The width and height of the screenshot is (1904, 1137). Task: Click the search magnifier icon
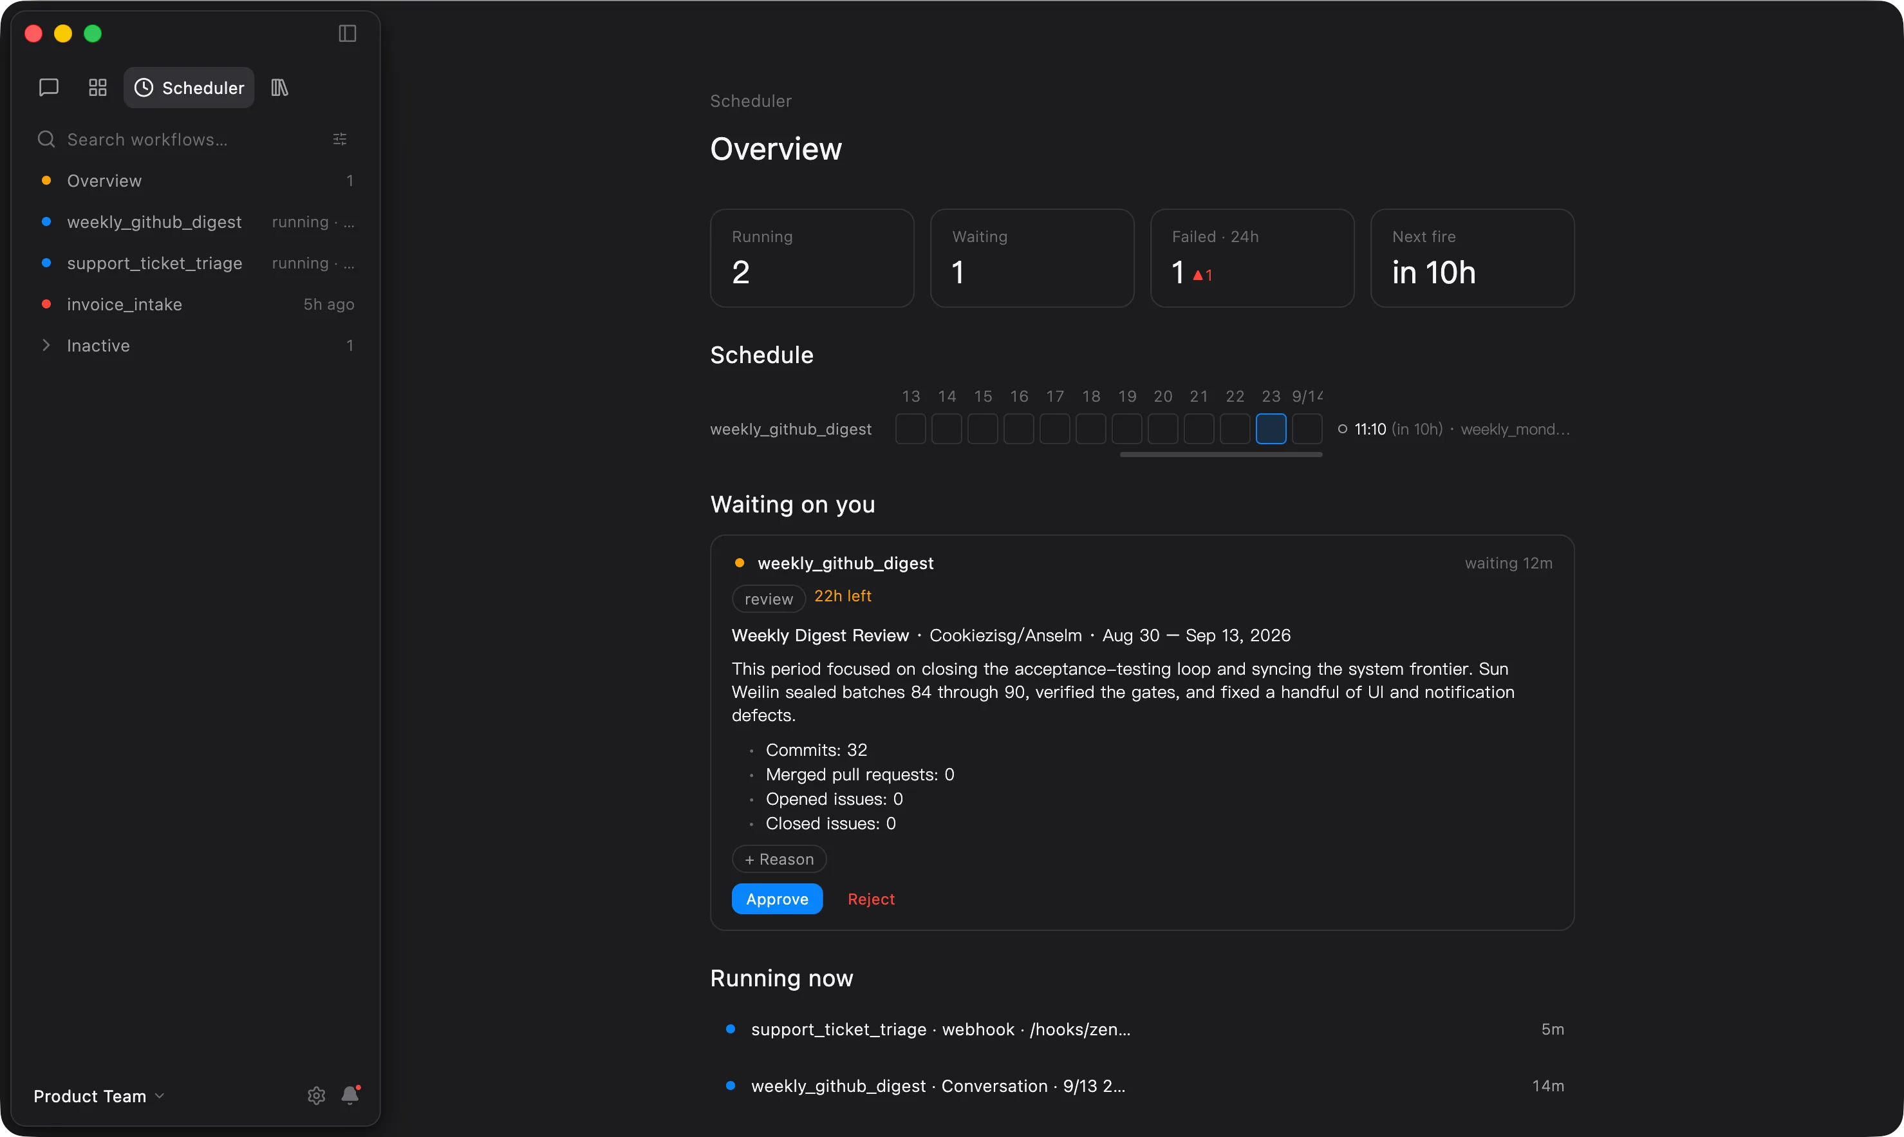pos(46,140)
